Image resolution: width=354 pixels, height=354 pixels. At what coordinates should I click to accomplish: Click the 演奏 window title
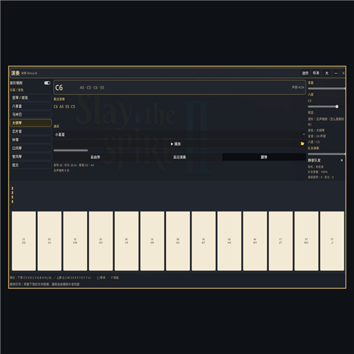click(15, 73)
